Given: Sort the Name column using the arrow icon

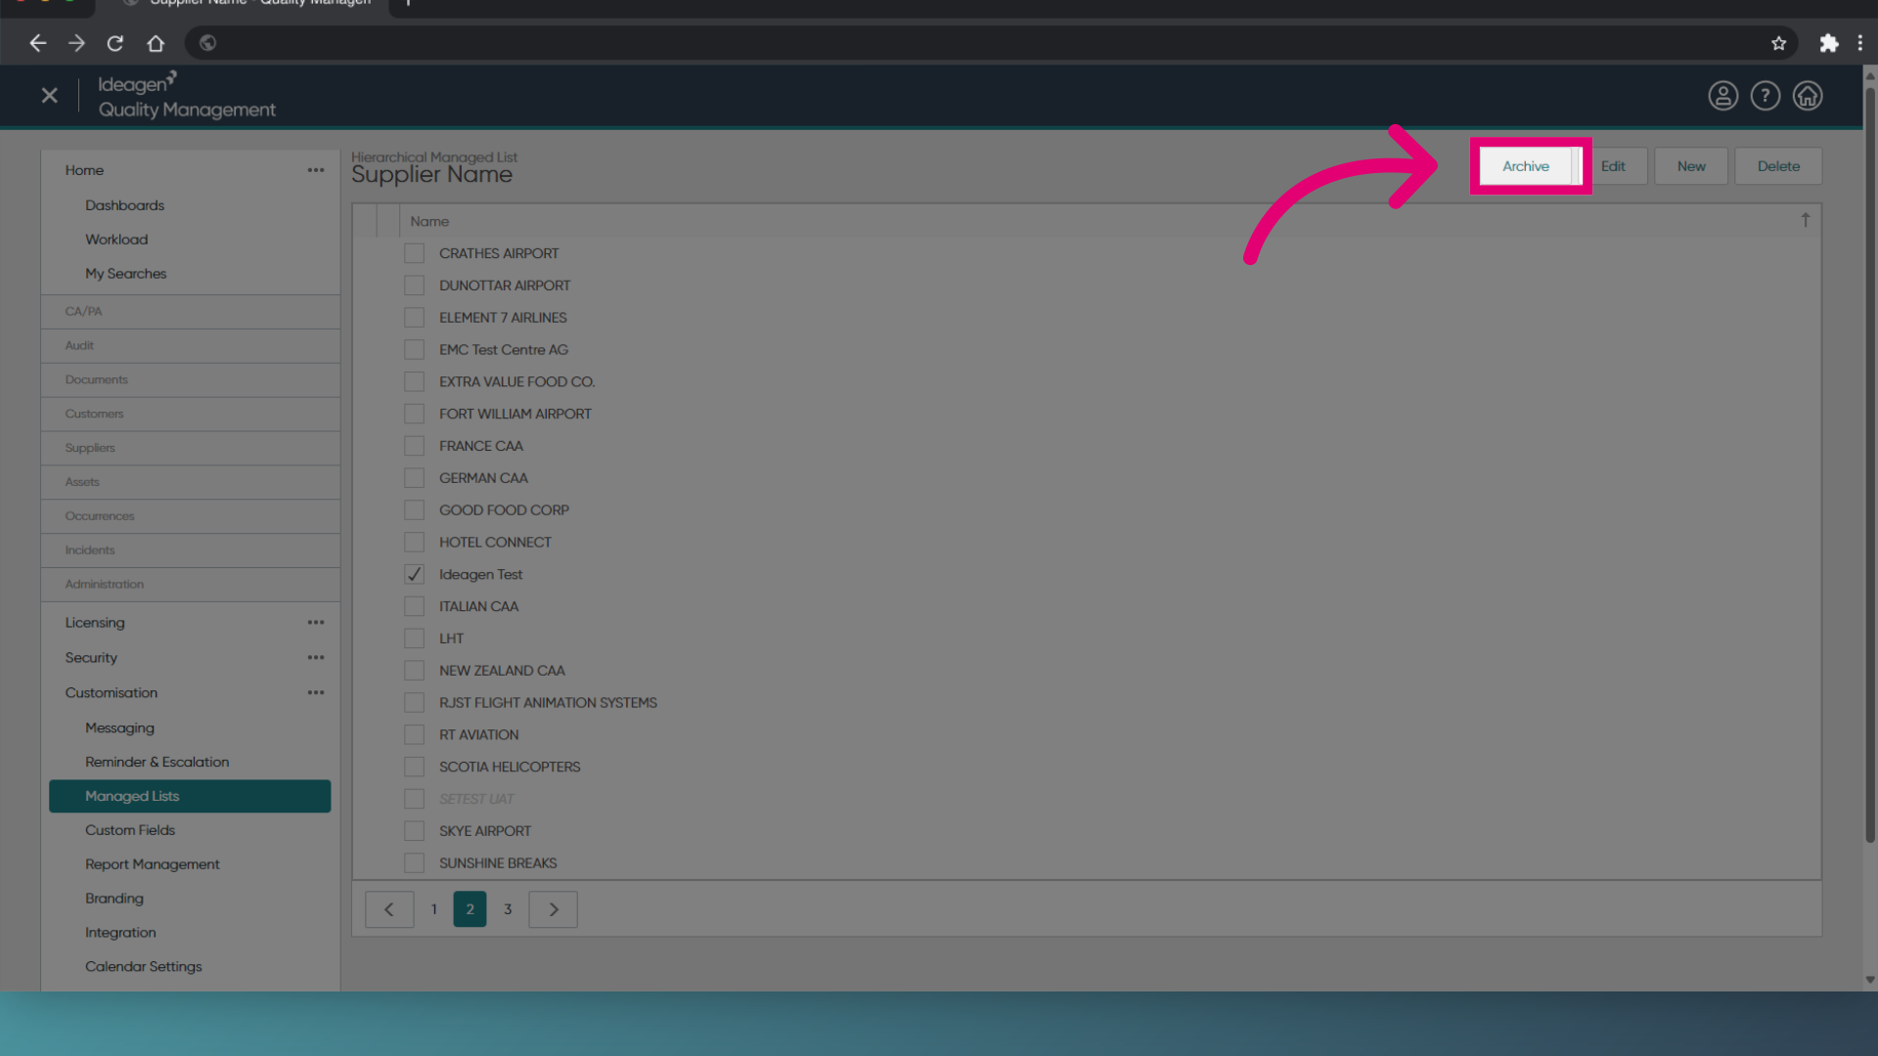Looking at the screenshot, I should tap(1806, 221).
